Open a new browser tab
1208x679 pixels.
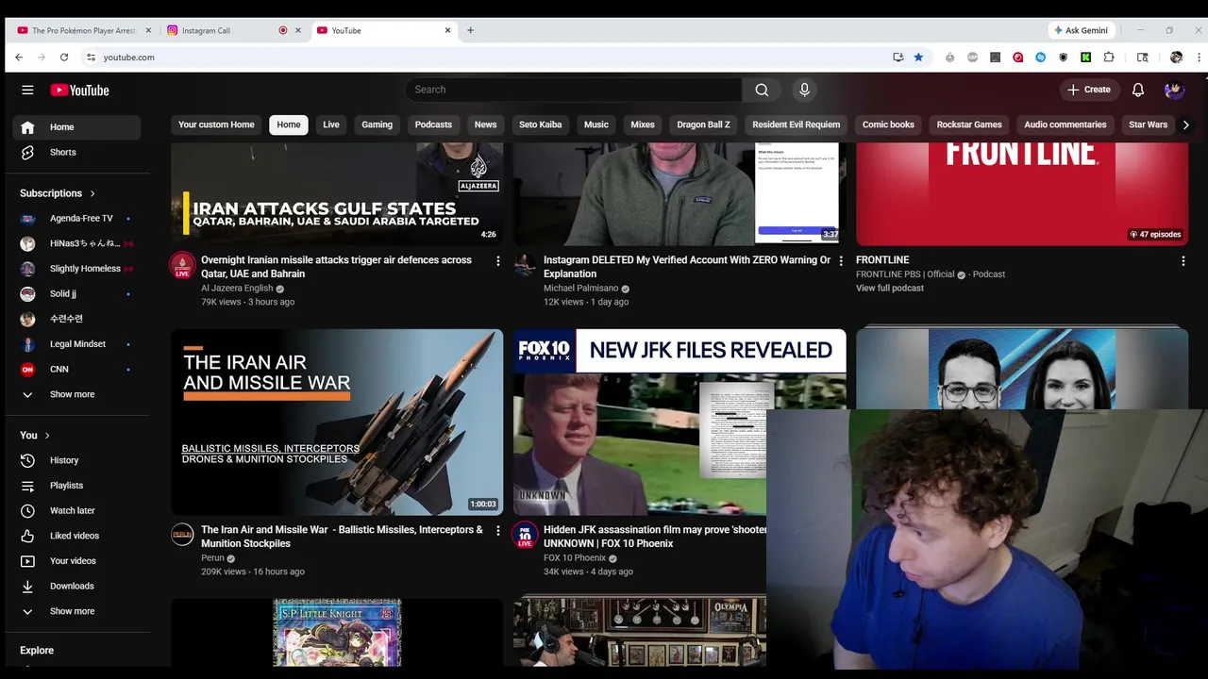pyautogui.click(x=470, y=30)
